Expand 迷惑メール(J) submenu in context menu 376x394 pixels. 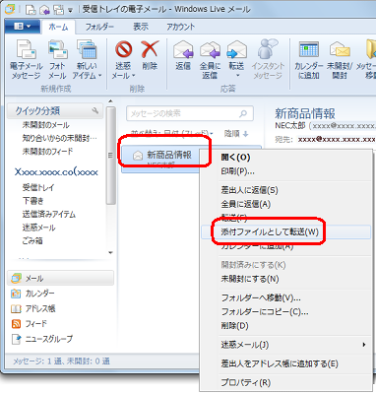tap(285, 345)
